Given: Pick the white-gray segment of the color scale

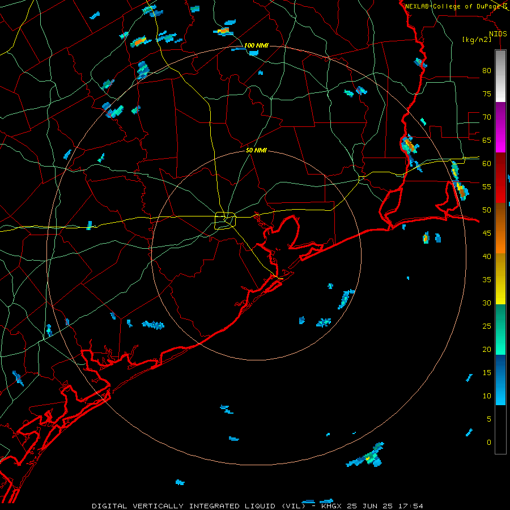Looking at the screenshot, I should [500, 76].
